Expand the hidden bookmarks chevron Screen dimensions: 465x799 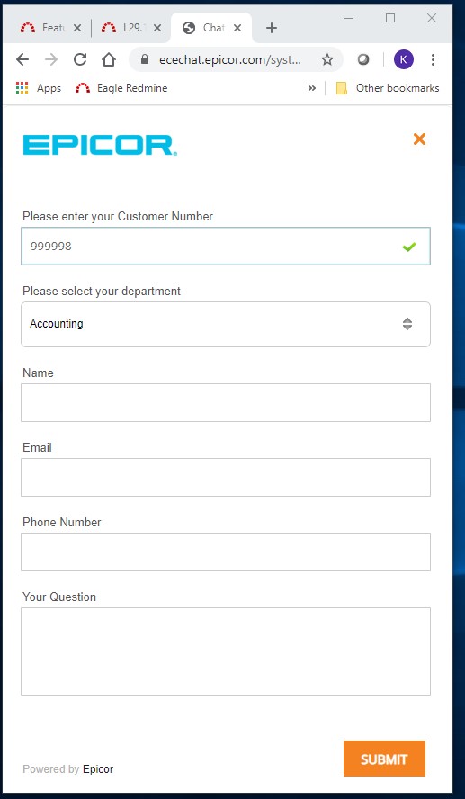point(312,88)
